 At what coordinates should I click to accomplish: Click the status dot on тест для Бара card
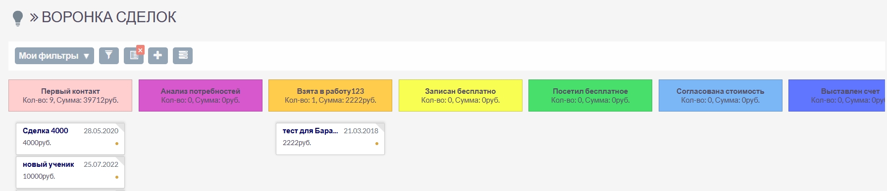pyautogui.click(x=377, y=144)
